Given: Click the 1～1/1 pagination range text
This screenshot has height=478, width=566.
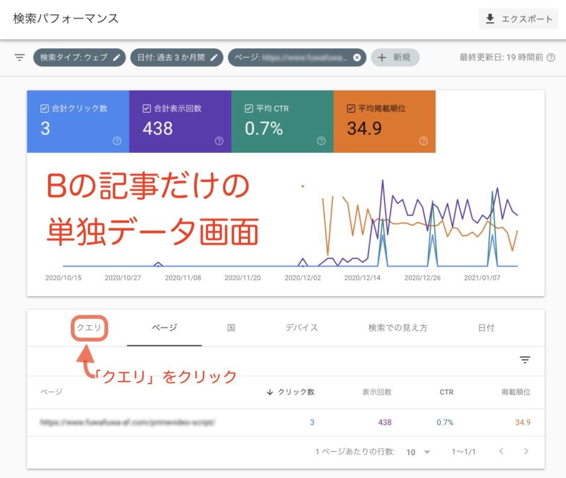Looking at the screenshot, I should pyautogui.click(x=464, y=452).
